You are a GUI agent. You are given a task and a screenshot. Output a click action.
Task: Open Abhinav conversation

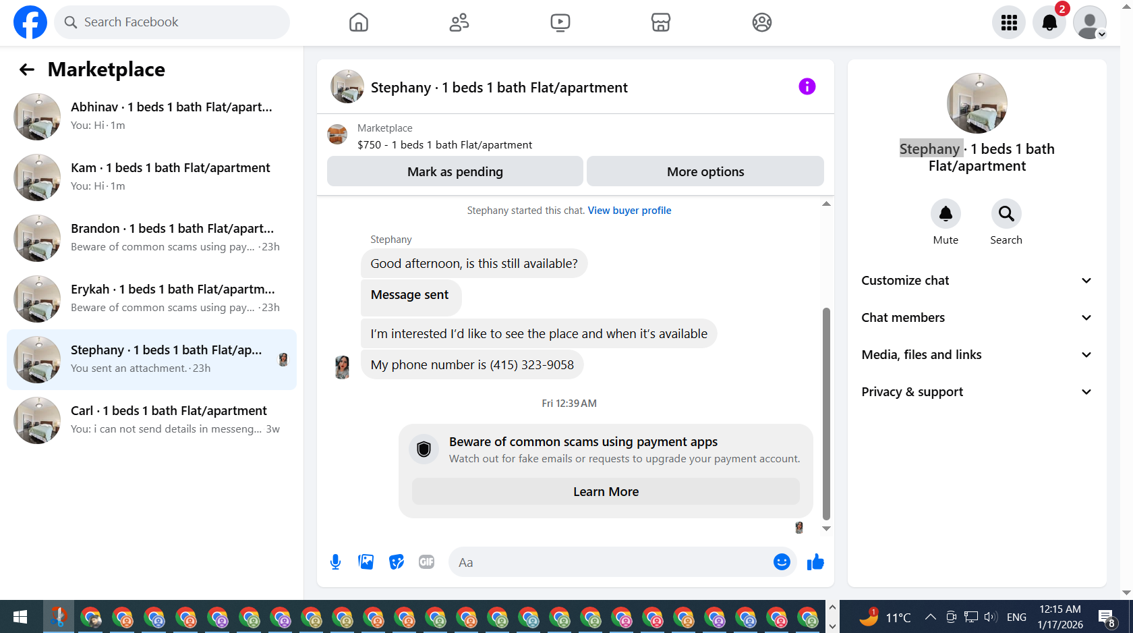pos(152,117)
